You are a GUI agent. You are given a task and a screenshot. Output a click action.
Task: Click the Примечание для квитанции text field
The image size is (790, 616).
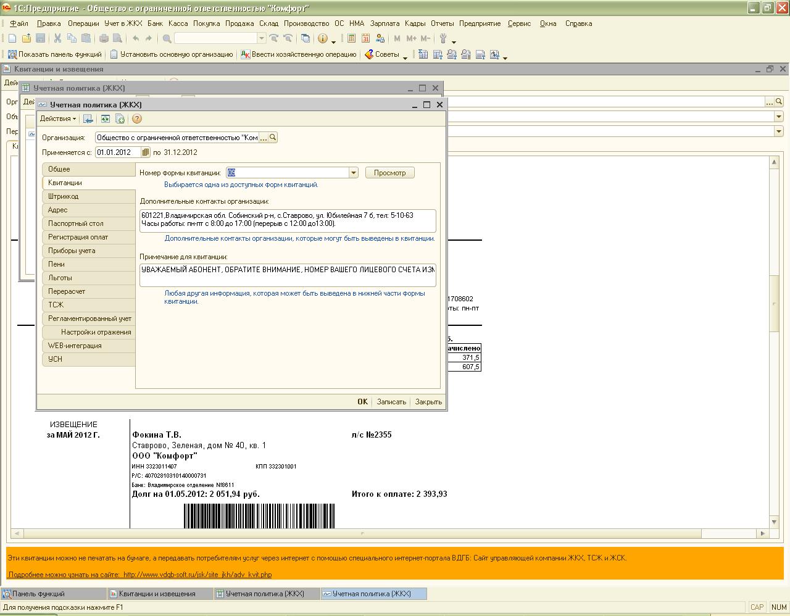288,275
